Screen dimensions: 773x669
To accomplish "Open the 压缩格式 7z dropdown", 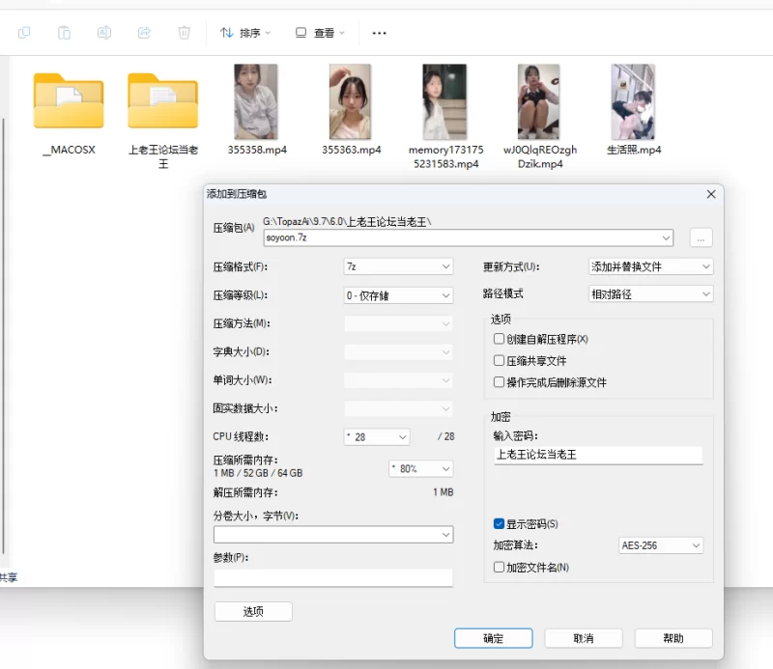I will [398, 266].
